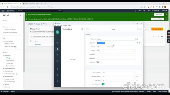Open the new tab plus button
Viewport: 170px width, 95px height.
(x=45, y=3)
